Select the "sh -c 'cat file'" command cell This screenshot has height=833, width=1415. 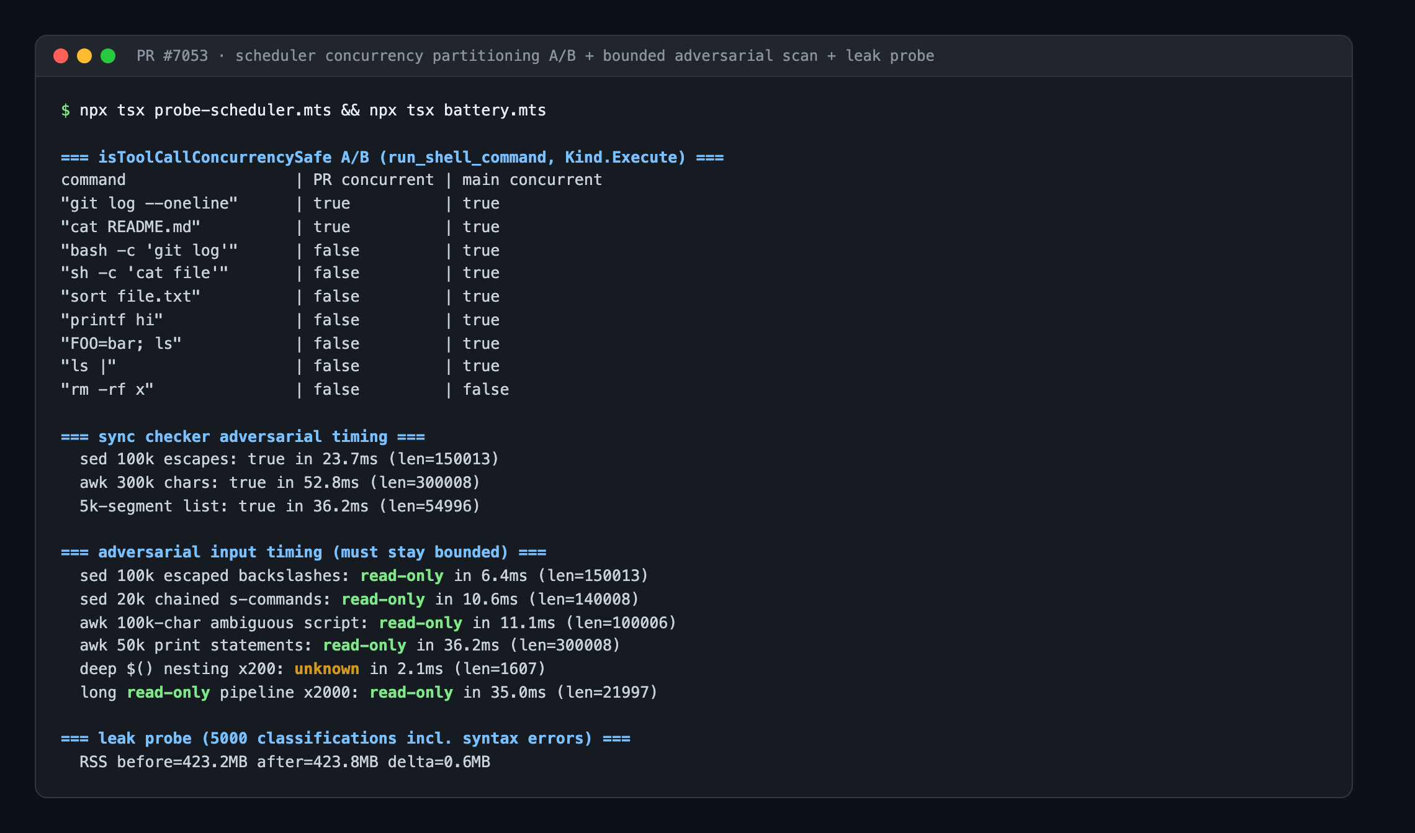145,273
